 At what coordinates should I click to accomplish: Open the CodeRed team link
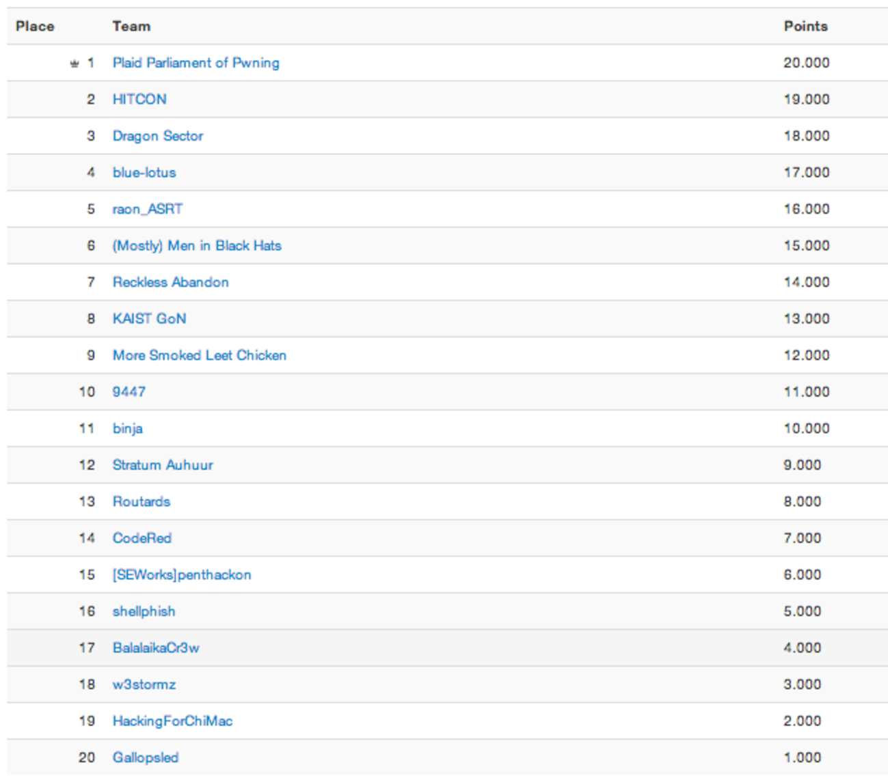click(142, 538)
